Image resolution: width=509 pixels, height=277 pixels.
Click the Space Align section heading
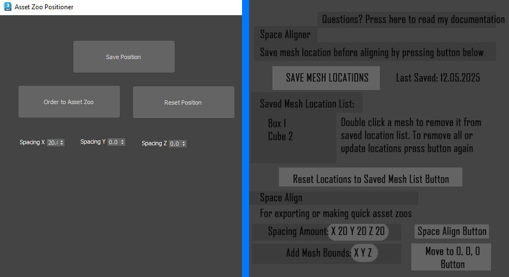(x=281, y=198)
